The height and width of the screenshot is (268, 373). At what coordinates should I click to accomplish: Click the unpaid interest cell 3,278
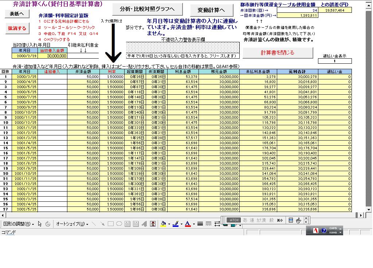click(258, 76)
